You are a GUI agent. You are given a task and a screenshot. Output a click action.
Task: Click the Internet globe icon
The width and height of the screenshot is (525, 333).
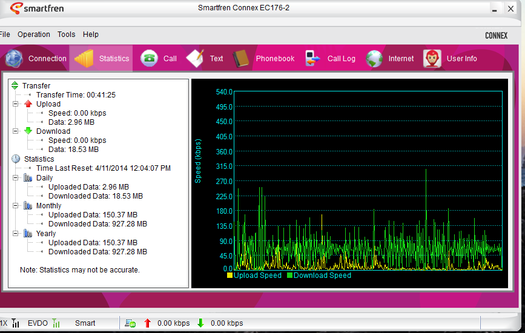374,59
